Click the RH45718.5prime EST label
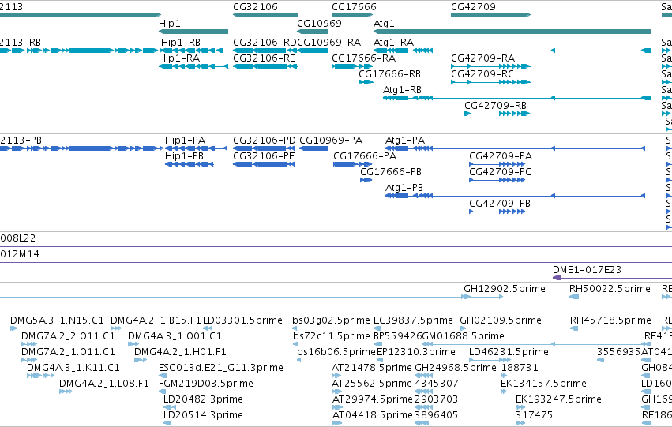This screenshot has height=427, width=672. [610, 320]
